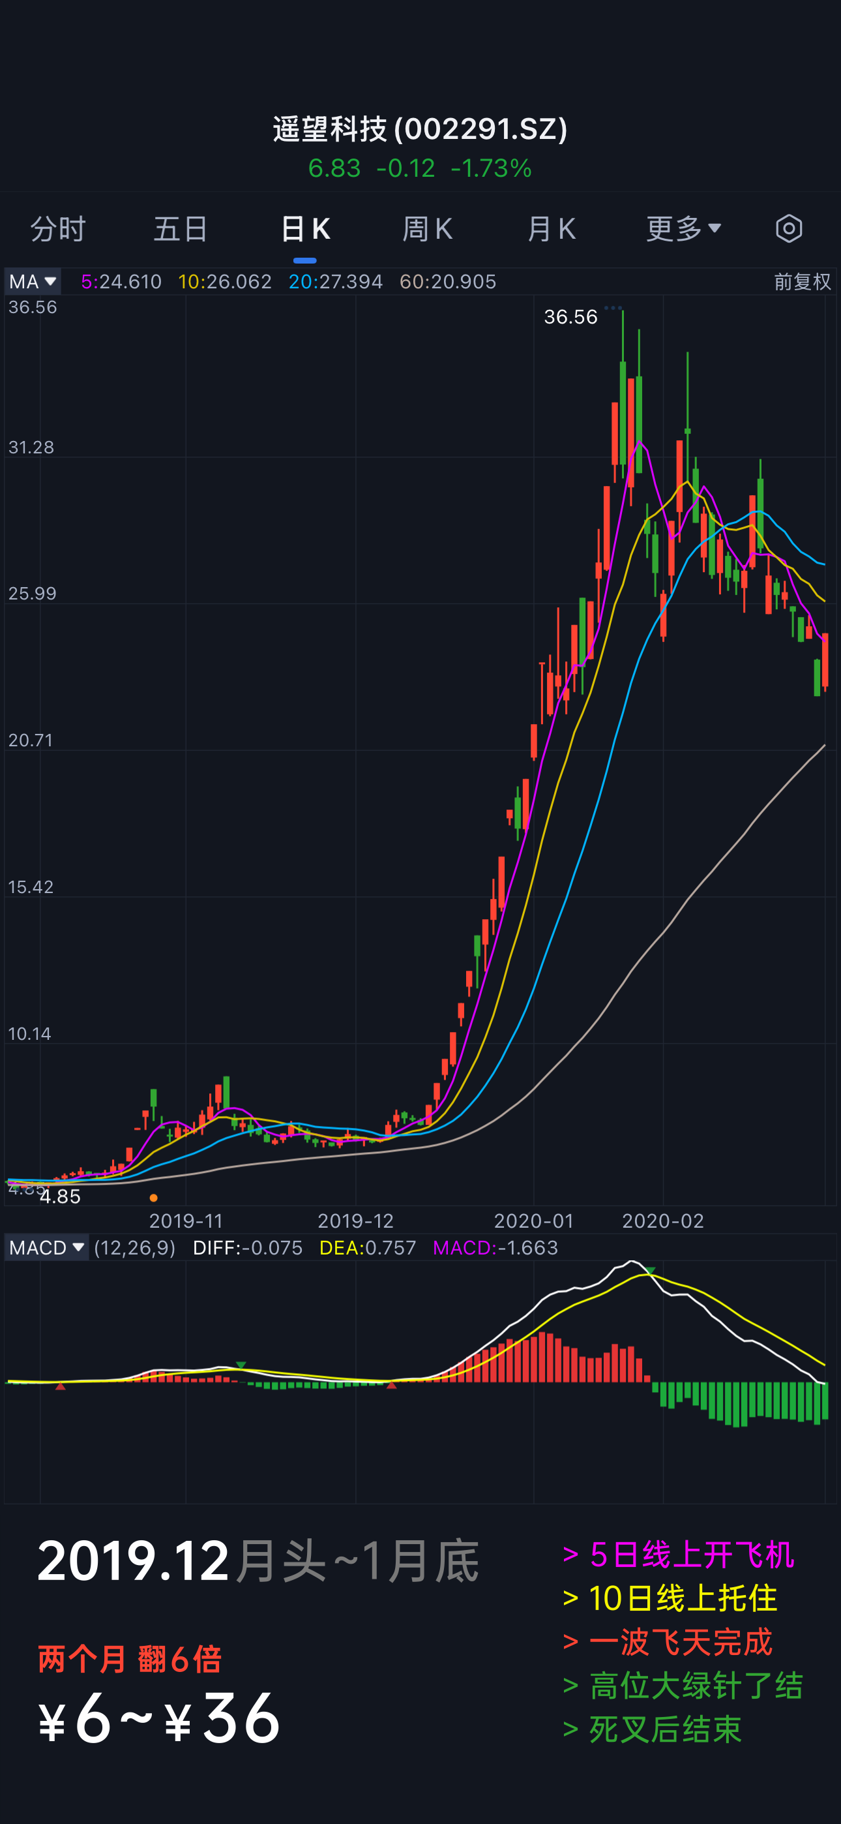This screenshot has height=1824, width=841.
Task: Switch to the 周K weekly tab
Action: pos(427,229)
